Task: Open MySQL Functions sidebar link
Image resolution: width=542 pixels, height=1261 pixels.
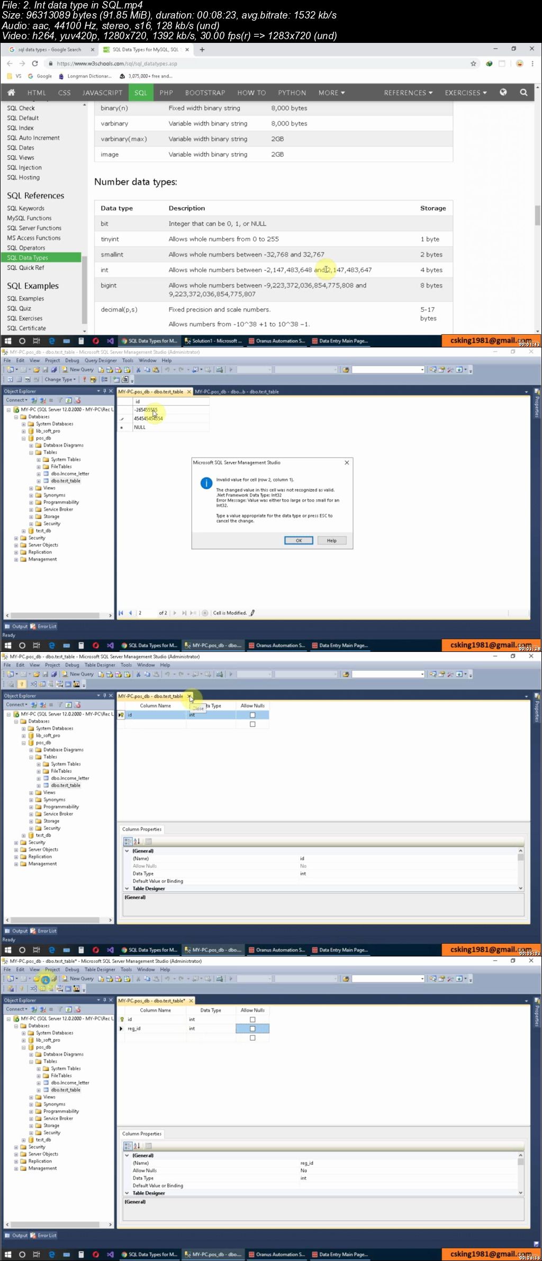Action: pos(29,218)
